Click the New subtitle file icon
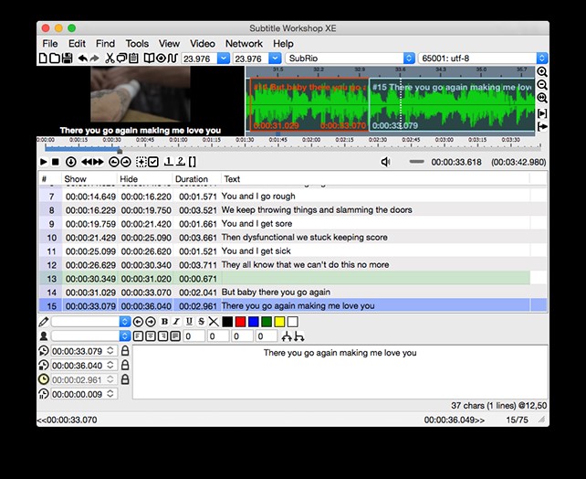586x479 pixels. 43,59
